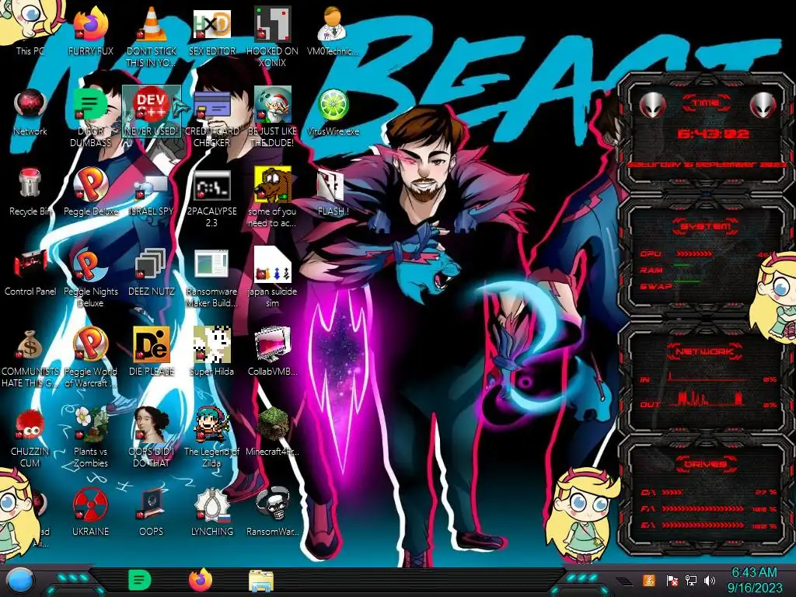Select the VLC cone desktop shortcut

click(152, 37)
